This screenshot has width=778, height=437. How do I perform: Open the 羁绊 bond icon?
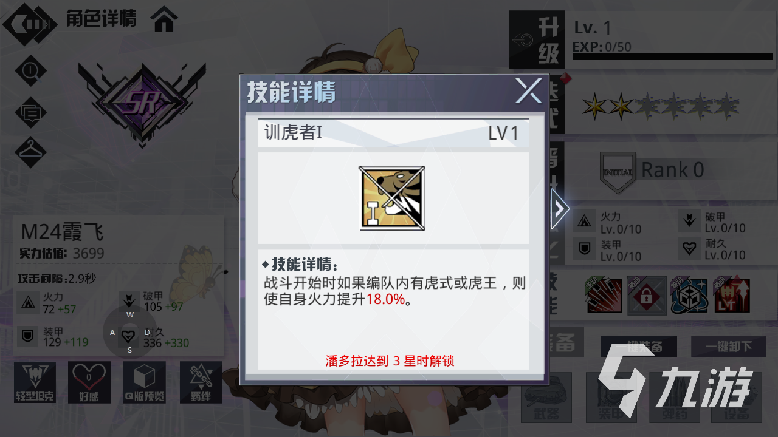[201, 382]
